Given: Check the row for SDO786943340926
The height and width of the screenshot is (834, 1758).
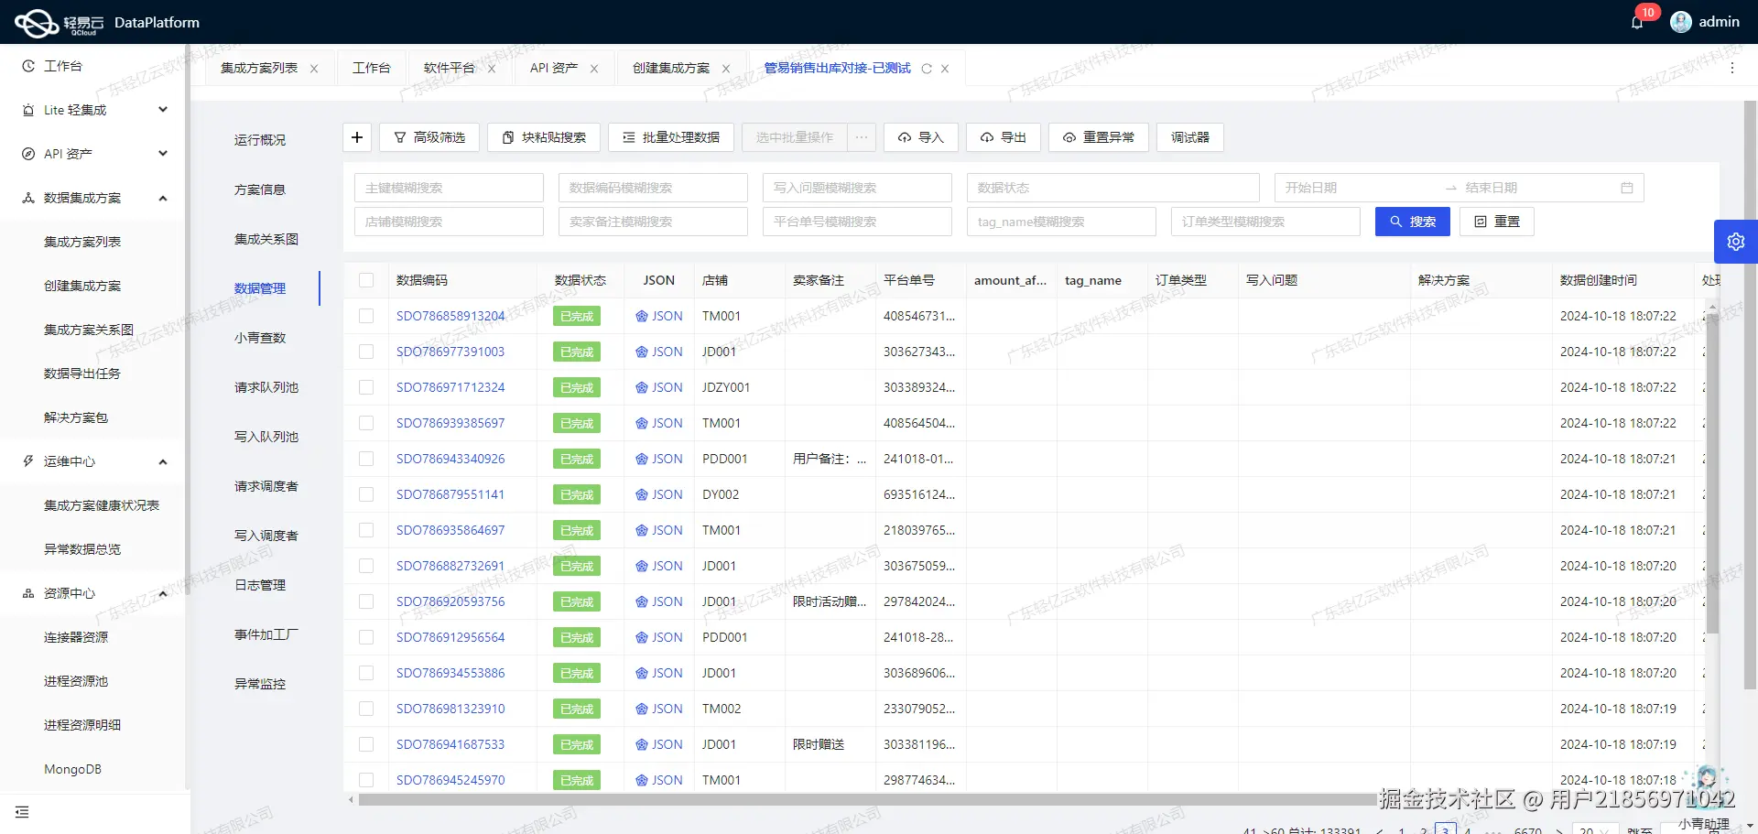Looking at the screenshot, I should [x=366, y=459].
